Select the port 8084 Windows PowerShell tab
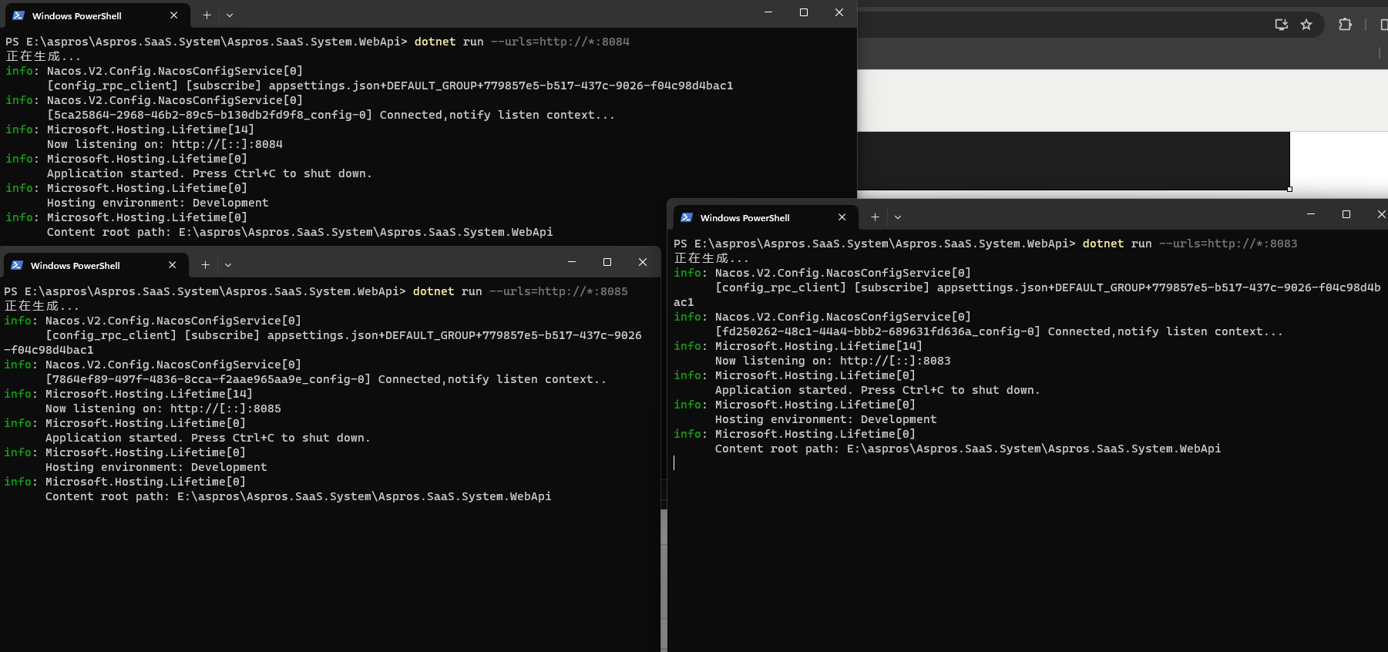 click(x=96, y=15)
